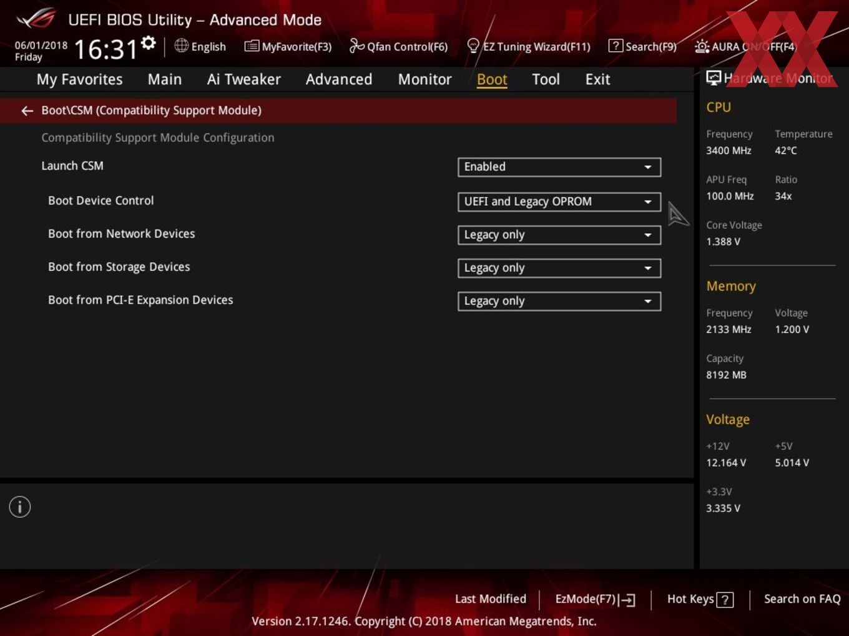Open the Advanced tab

point(339,79)
